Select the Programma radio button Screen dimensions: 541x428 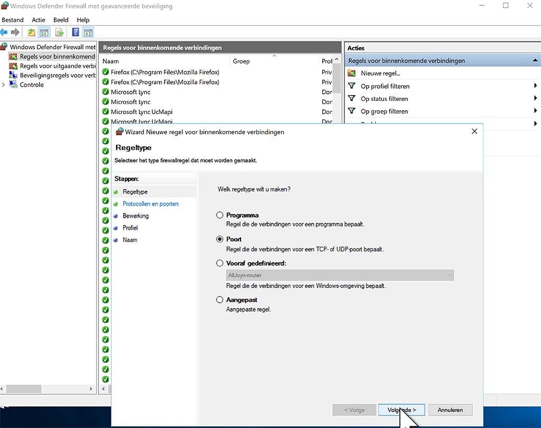click(219, 215)
